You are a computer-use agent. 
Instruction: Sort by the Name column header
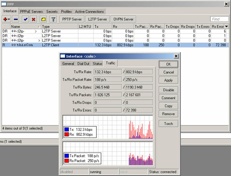[23, 26]
